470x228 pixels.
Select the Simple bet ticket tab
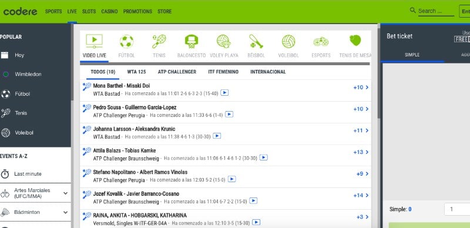pos(412,55)
